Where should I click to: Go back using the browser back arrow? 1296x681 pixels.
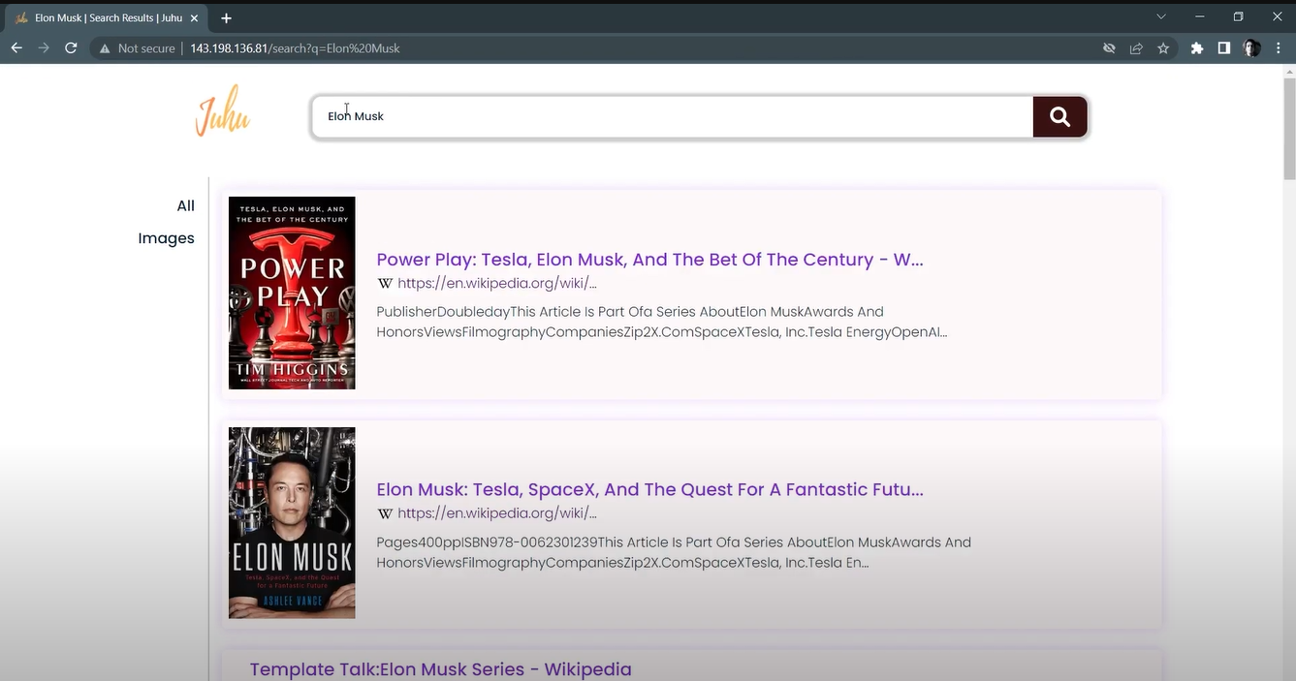point(16,48)
